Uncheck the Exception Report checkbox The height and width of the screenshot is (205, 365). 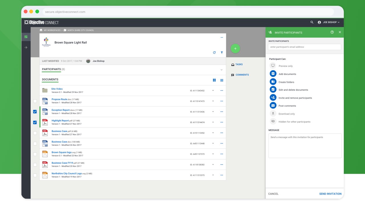[x=35, y=112]
